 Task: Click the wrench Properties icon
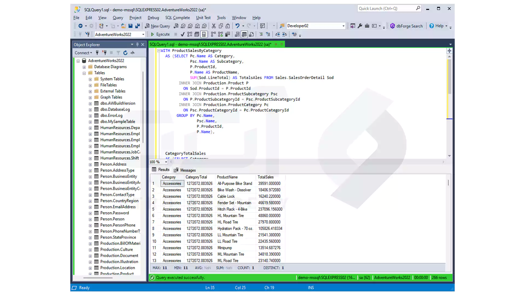pyautogui.click(x=360, y=26)
